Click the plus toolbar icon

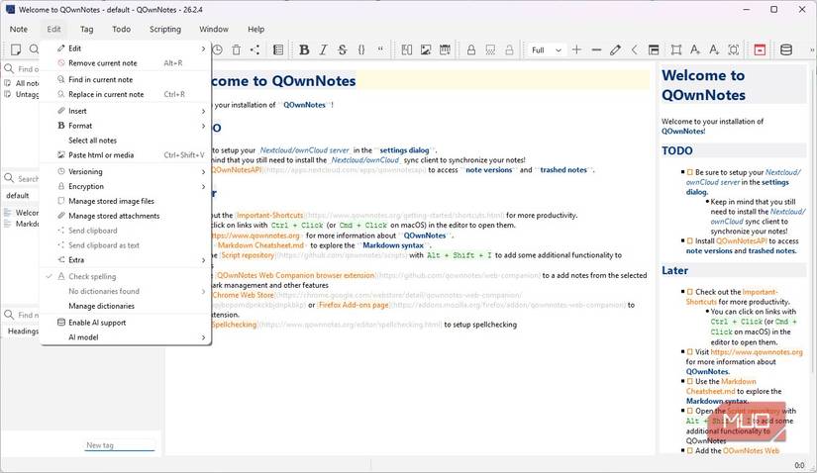576,49
